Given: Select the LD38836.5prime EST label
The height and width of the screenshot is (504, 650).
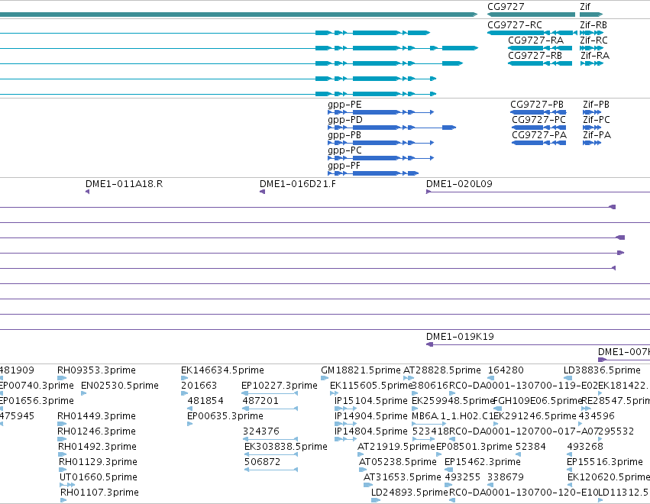Looking at the screenshot, I should tap(602, 370).
